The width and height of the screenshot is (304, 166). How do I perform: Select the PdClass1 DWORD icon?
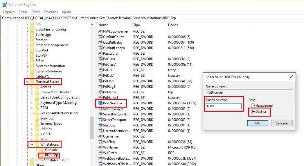[x=100, y=64]
